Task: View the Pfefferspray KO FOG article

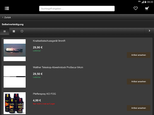Action: pos(139,108)
